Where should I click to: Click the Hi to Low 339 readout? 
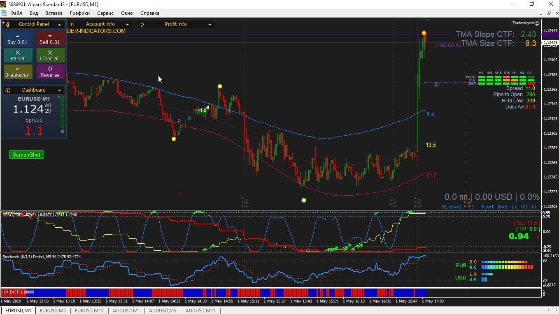coord(518,101)
